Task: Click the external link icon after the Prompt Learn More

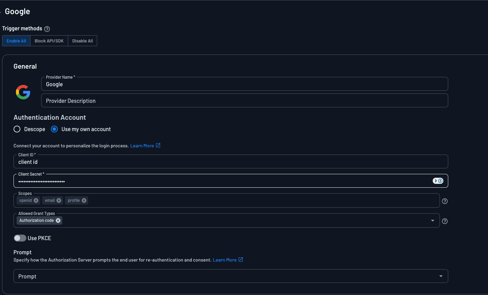Action: tap(241, 259)
